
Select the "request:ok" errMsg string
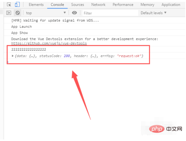(x=129, y=56)
